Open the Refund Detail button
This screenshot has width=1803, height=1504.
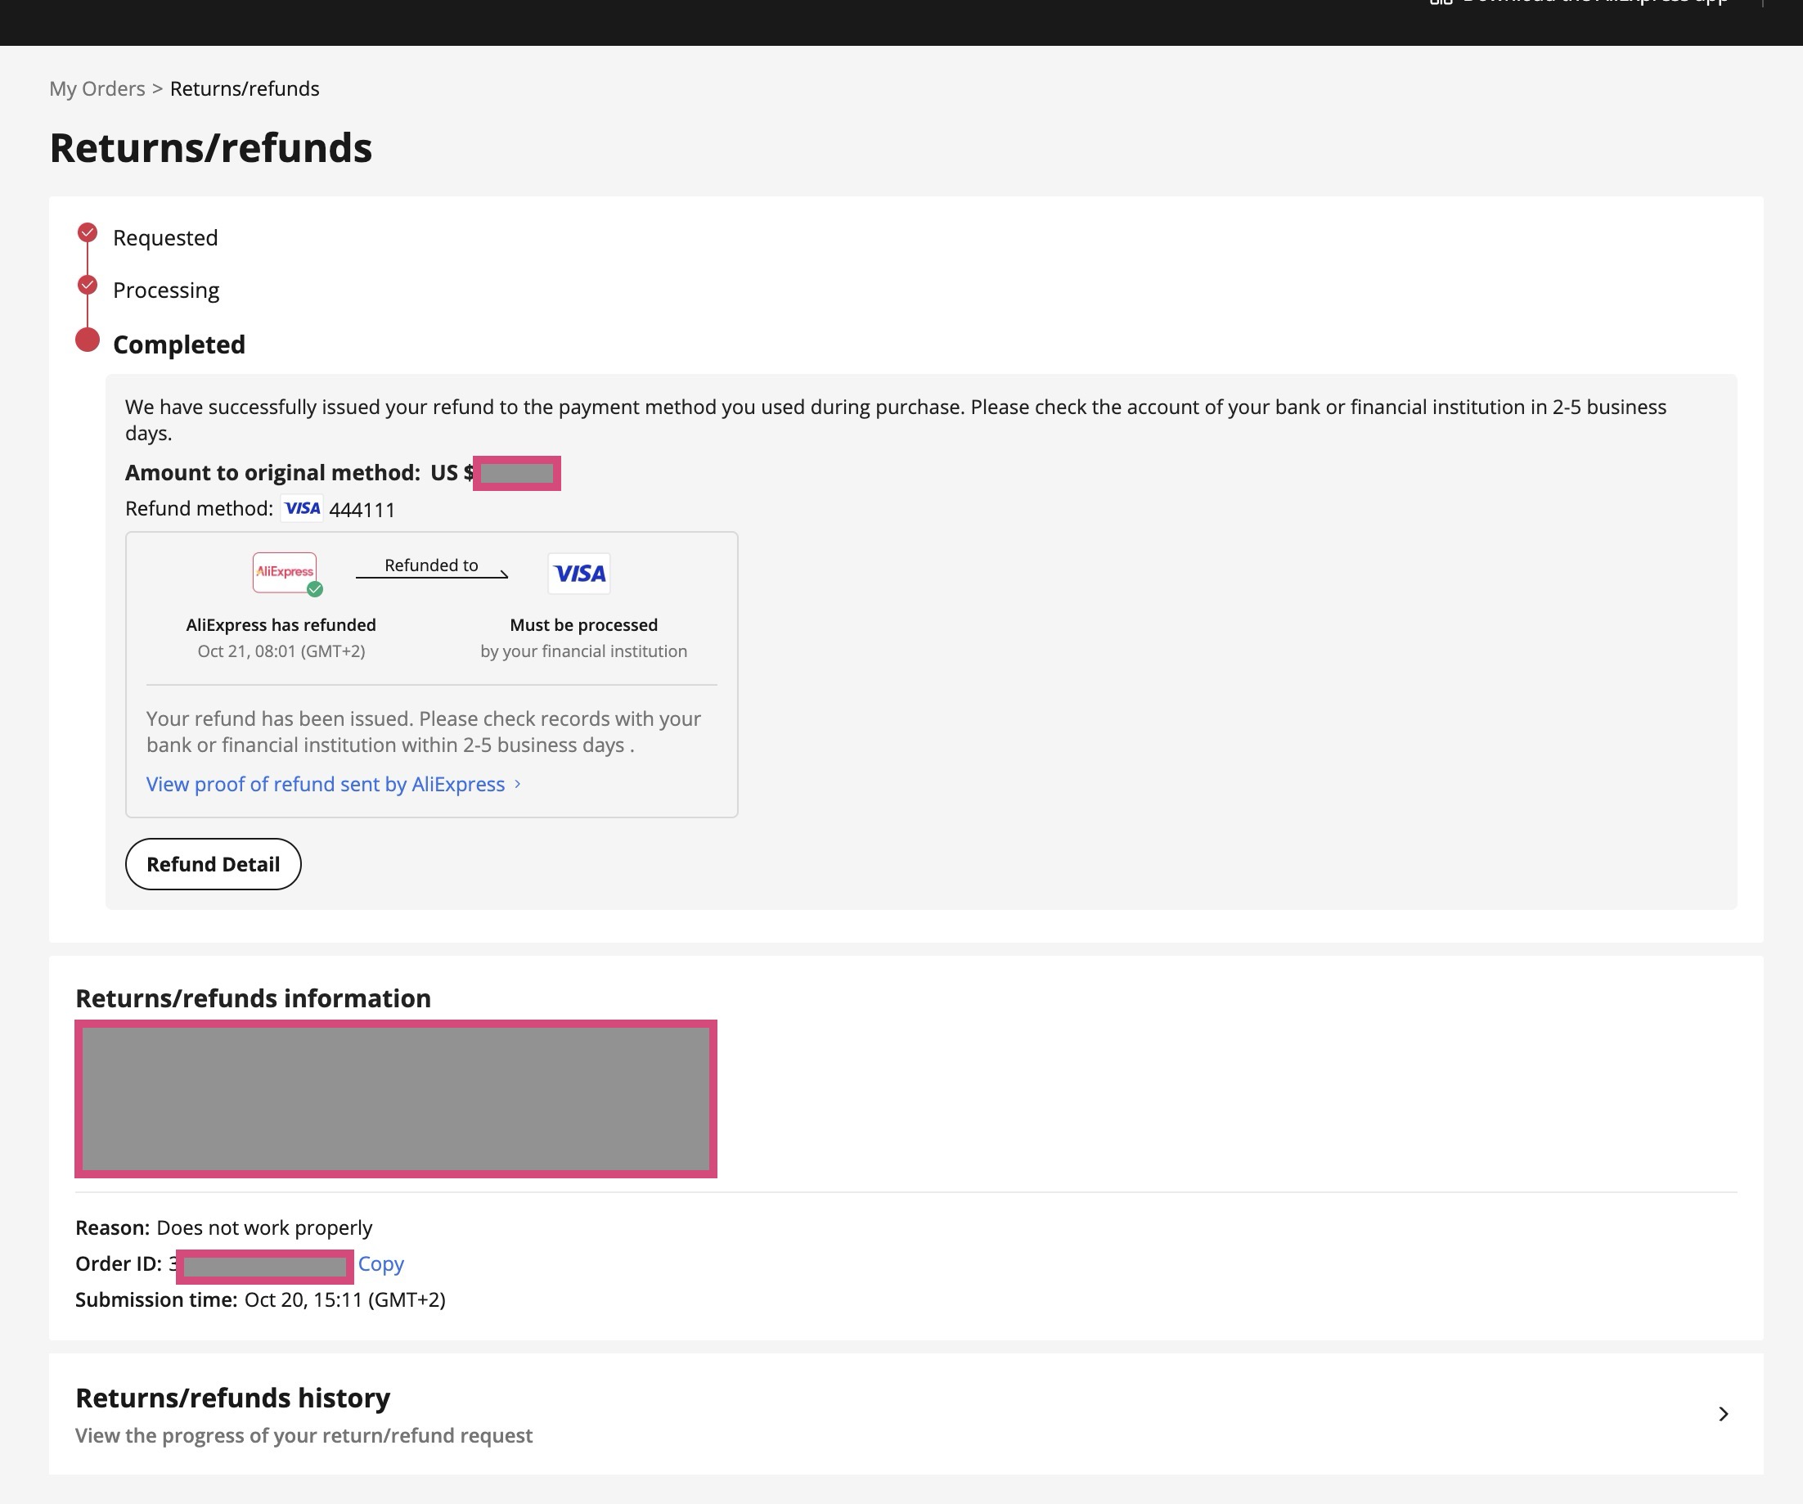tap(214, 864)
